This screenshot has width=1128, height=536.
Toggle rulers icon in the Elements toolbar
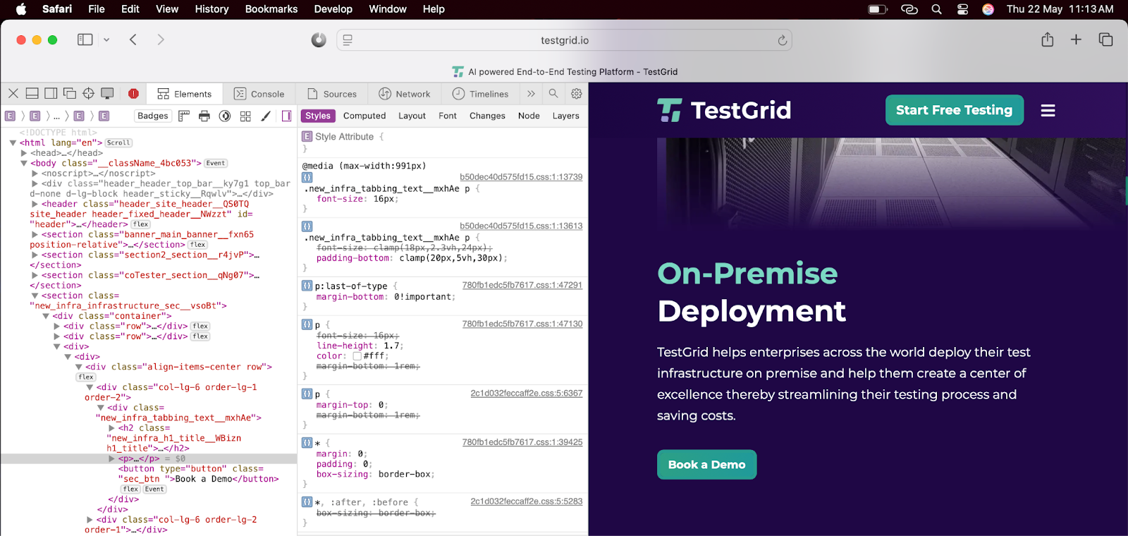[184, 116]
